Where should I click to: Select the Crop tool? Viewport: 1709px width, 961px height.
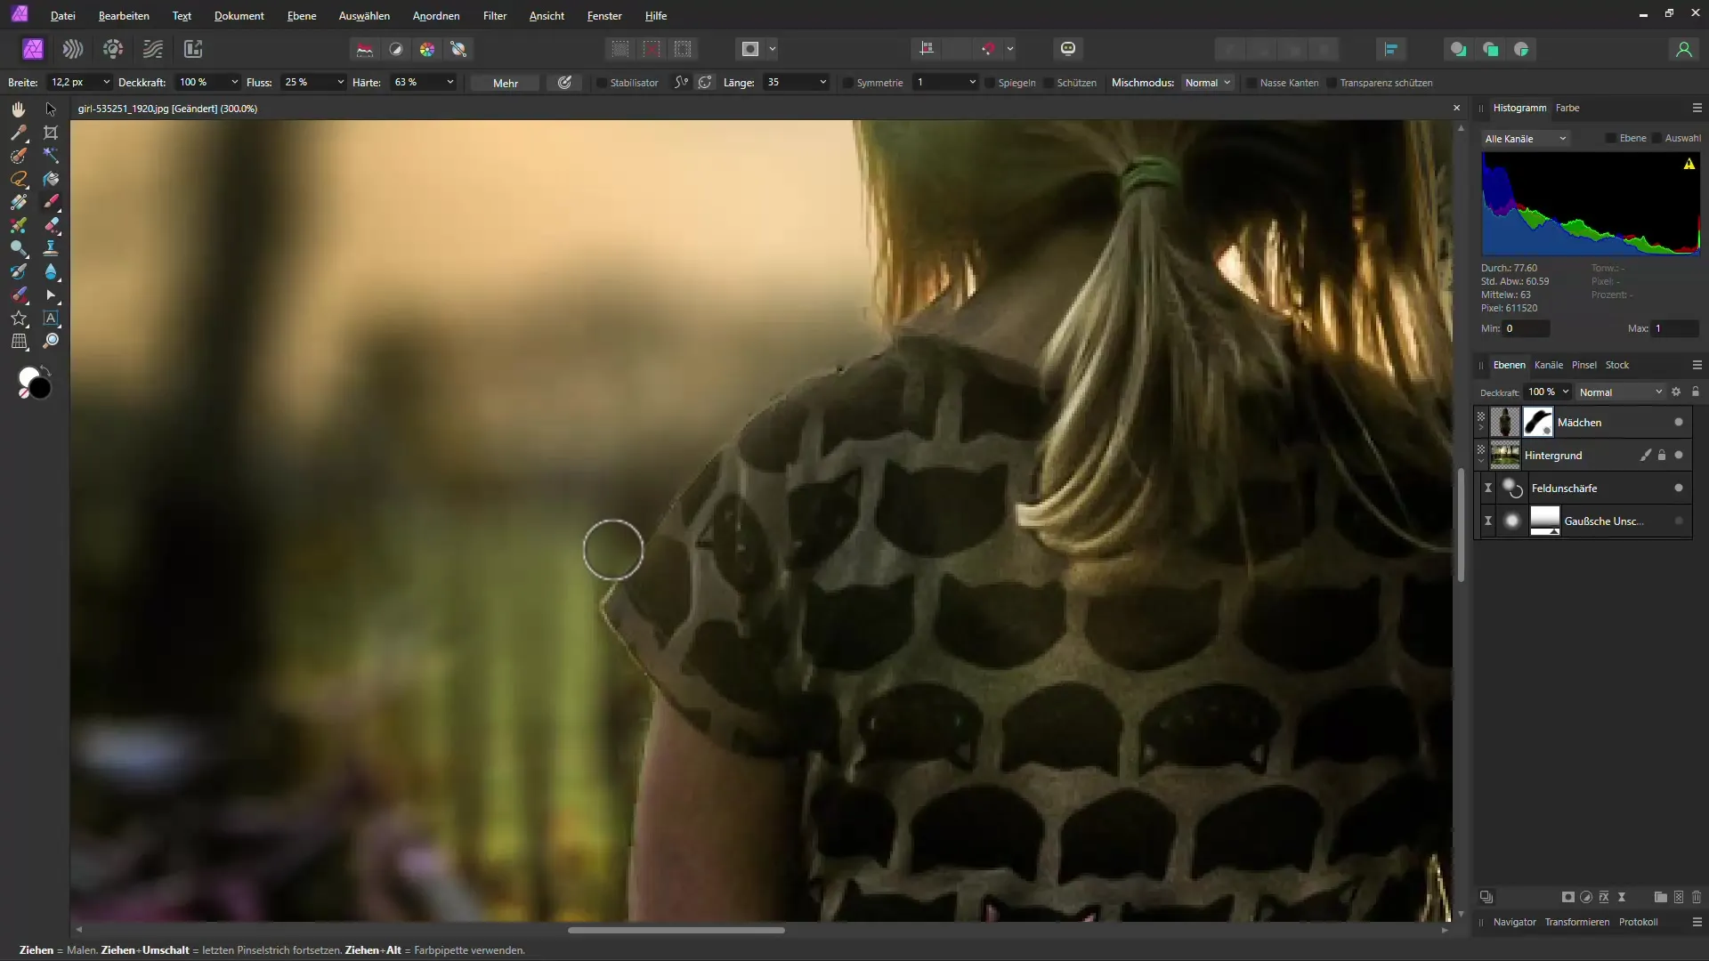51,133
